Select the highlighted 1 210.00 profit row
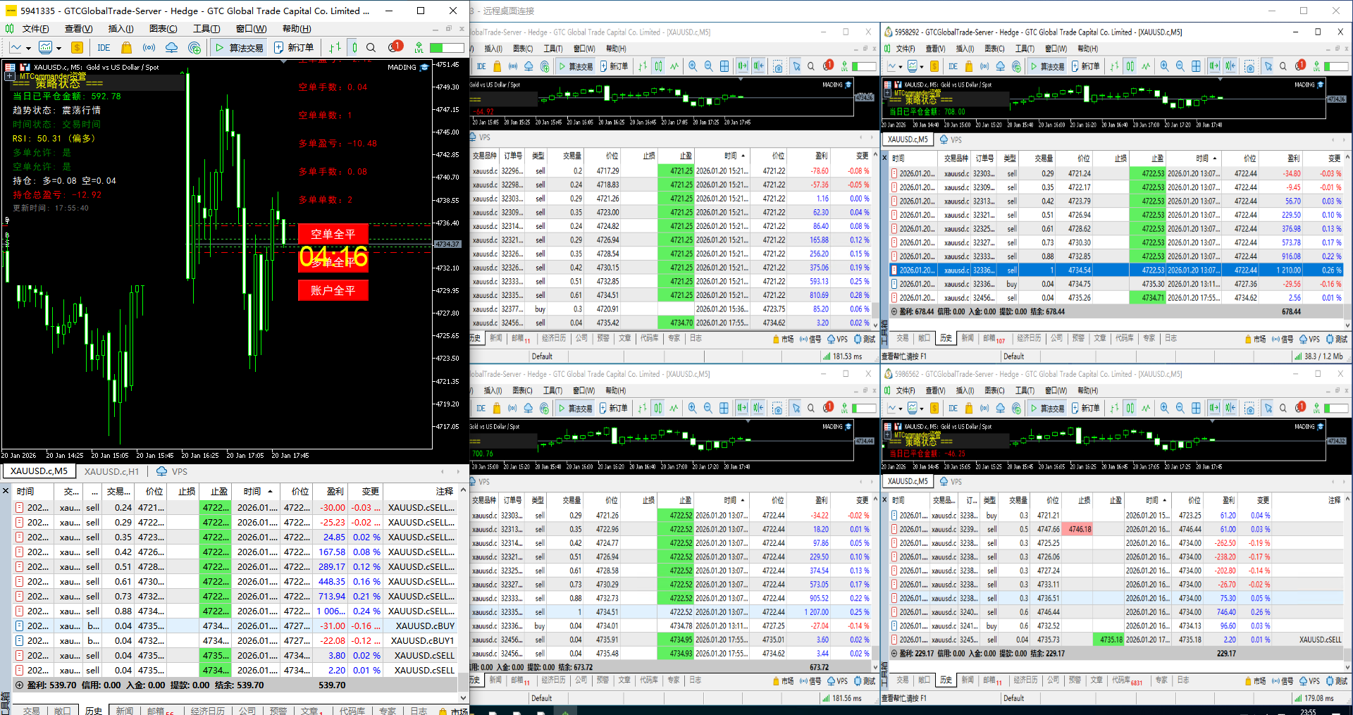Image resolution: width=1353 pixels, height=715 pixels. click(x=1116, y=270)
